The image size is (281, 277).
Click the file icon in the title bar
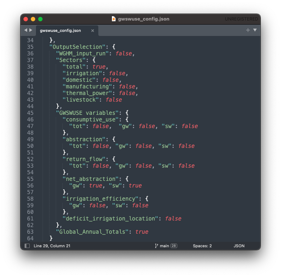114,19
